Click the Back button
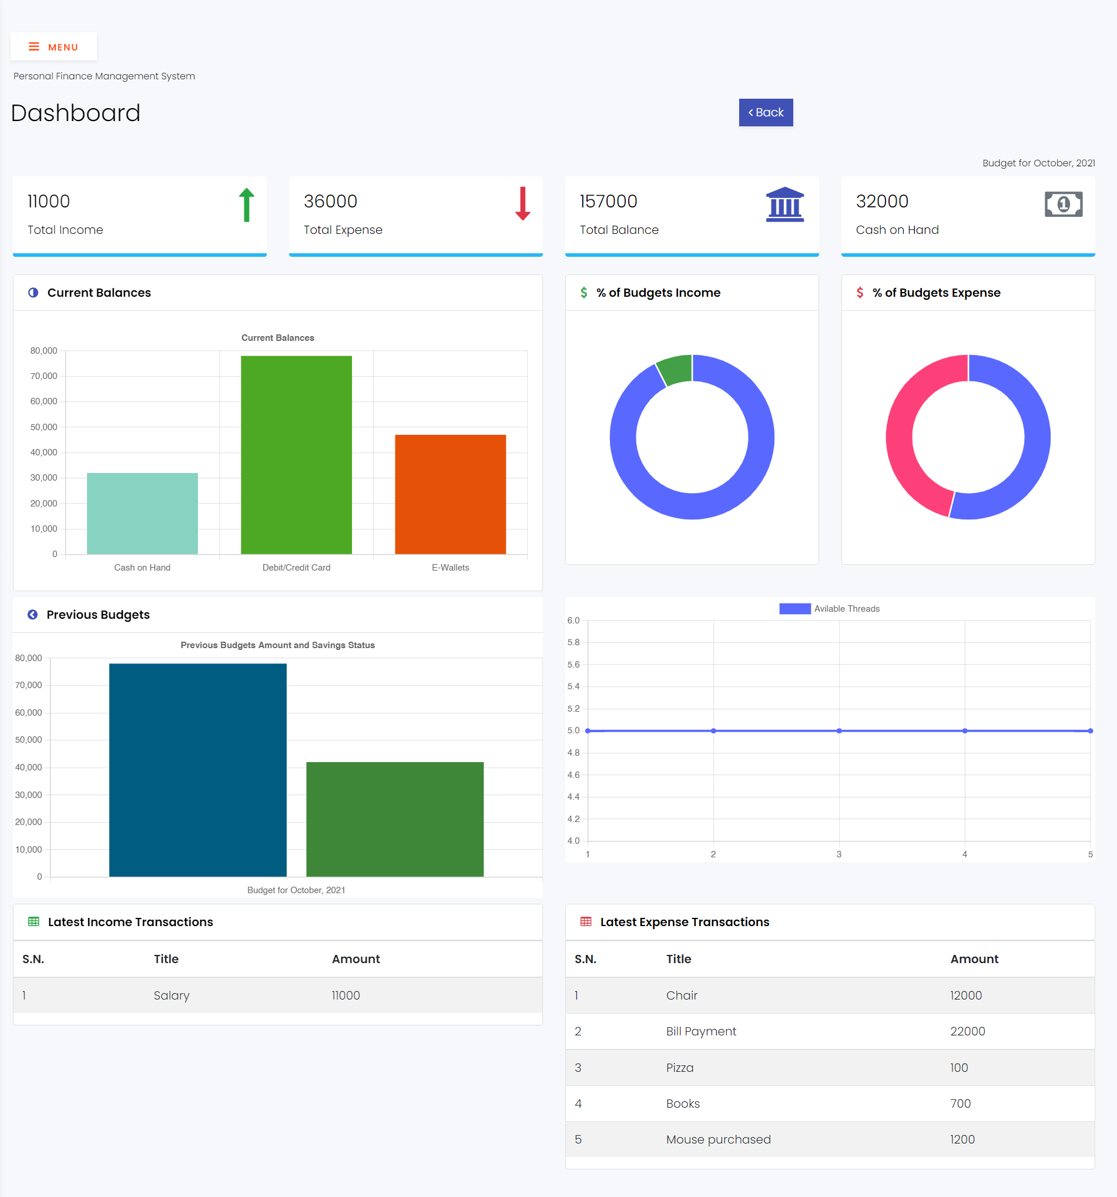Image resolution: width=1117 pixels, height=1197 pixels. pyautogui.click(x=766, y=113)
